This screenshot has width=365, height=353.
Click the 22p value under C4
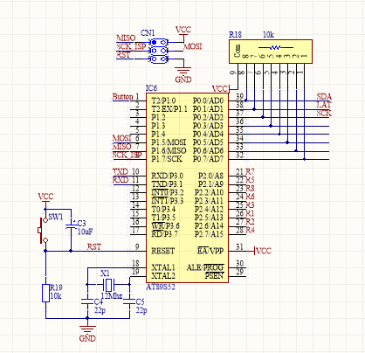(100, 310)
